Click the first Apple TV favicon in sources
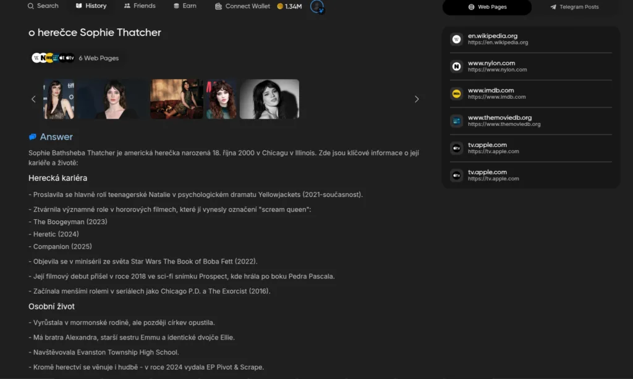The height and width of the screenshot is (379, 633). tap(457, 148)
